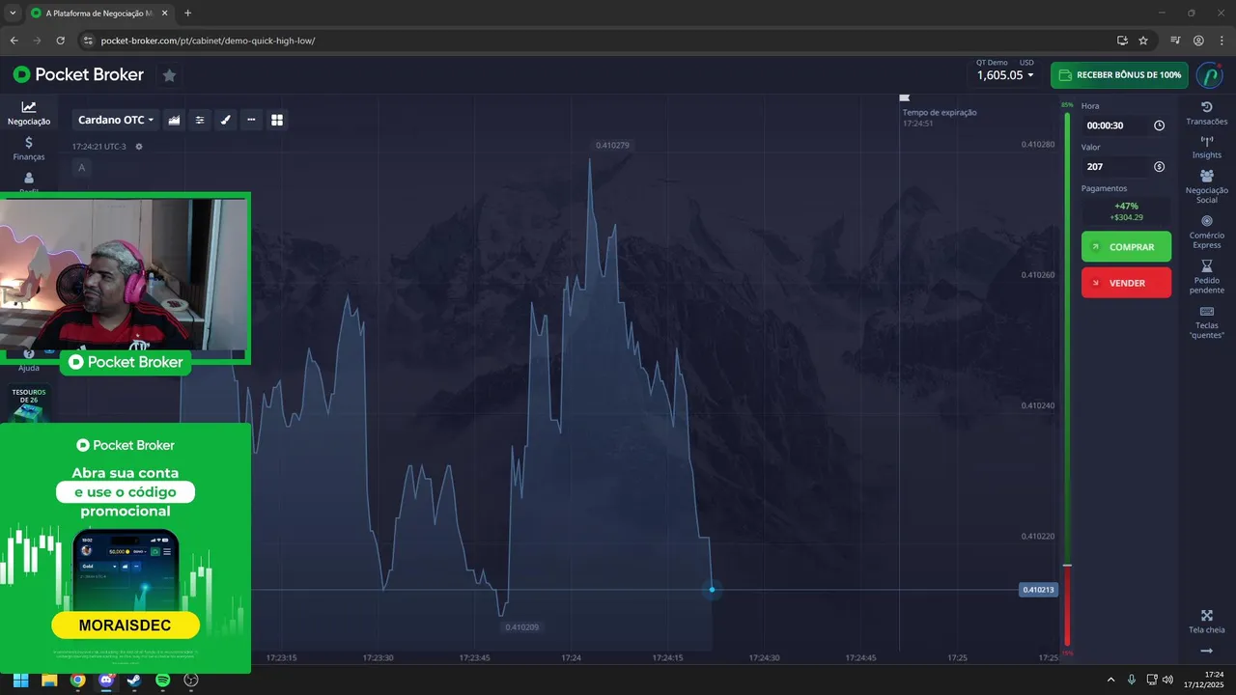Image resolution: width=1236 pixels, height=695 pixels.
Task: Open Spotify from the taskbar
Action: [163, 681]
